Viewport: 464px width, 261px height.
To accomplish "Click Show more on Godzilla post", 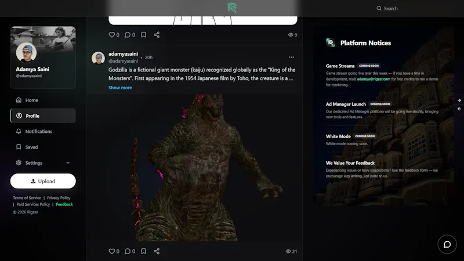I will tap(120, 88).
